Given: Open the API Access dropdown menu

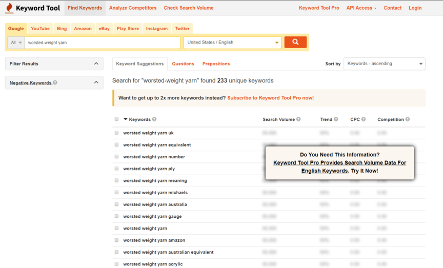Looking at the screenshot, I should pos(361,8).
